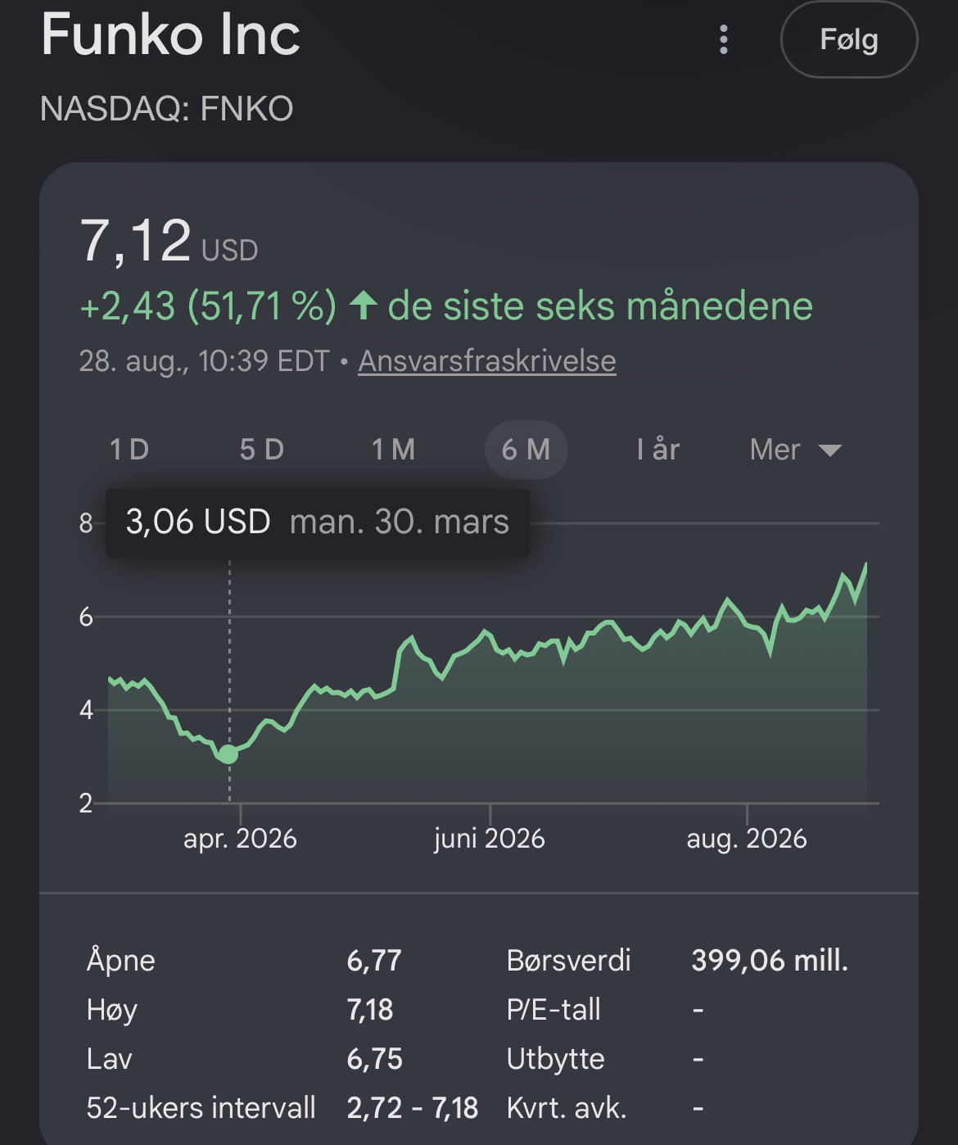Screen dimensions: 958x1145
Task: Click the juni 2026 axis label
Action: point(490,839)
